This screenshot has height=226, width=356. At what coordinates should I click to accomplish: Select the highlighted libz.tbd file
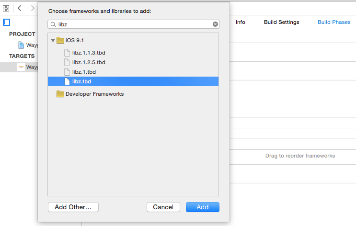(133, 81)
